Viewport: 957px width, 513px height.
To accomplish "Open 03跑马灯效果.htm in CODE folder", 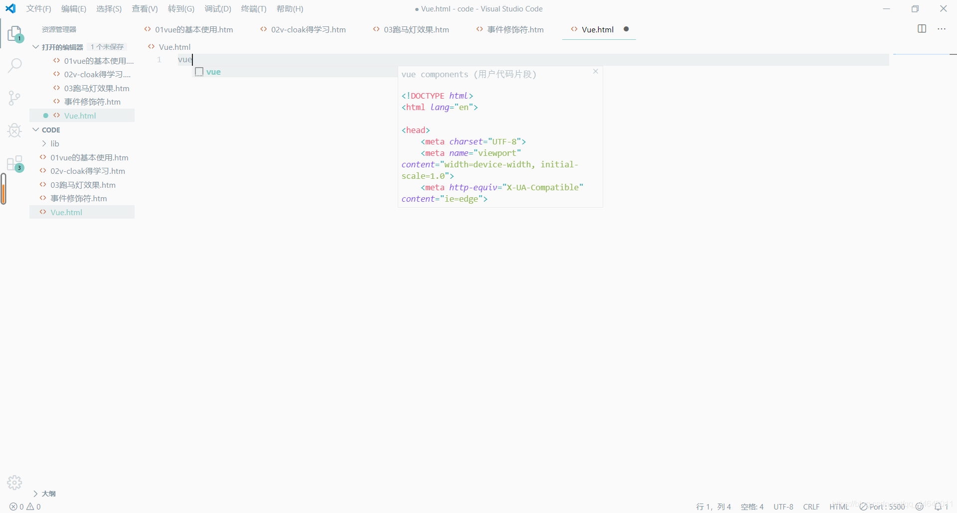I will pos(83,185).
